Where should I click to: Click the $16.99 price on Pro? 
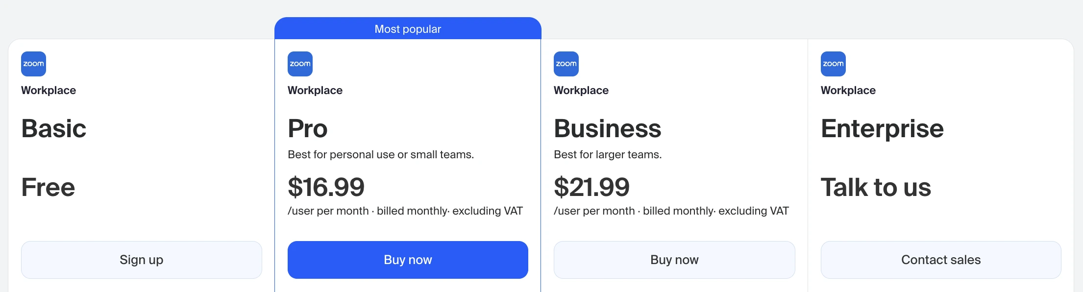(x=326, y=187)
